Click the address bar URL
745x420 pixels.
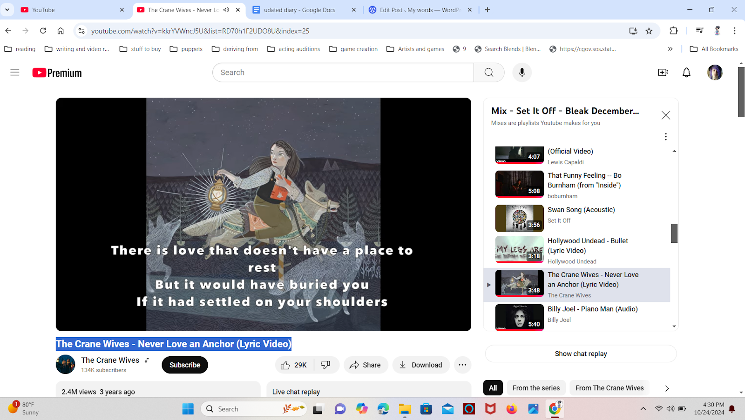click(200, 31)
